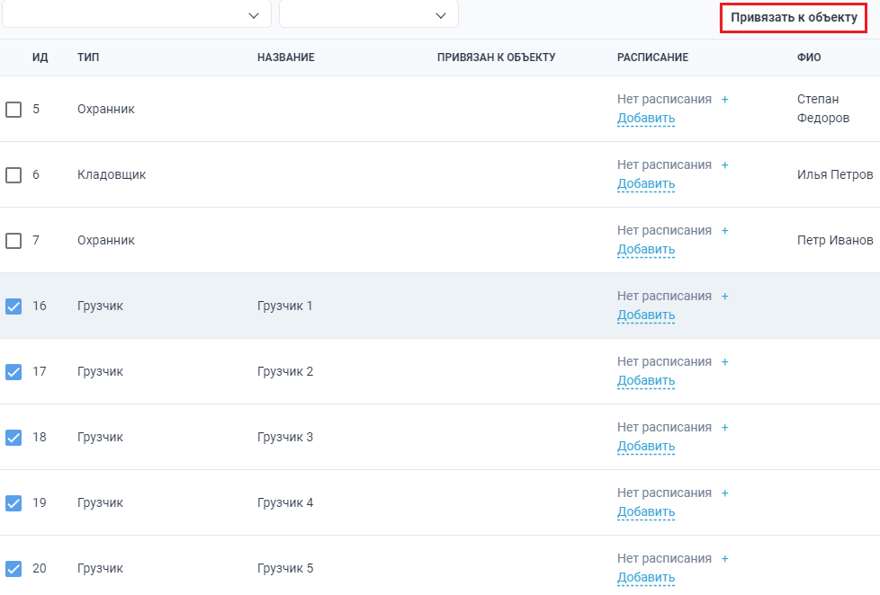Click the plus icon in row 16 schedule
Viewport: 880px width, 595px height.
[724, 296]
